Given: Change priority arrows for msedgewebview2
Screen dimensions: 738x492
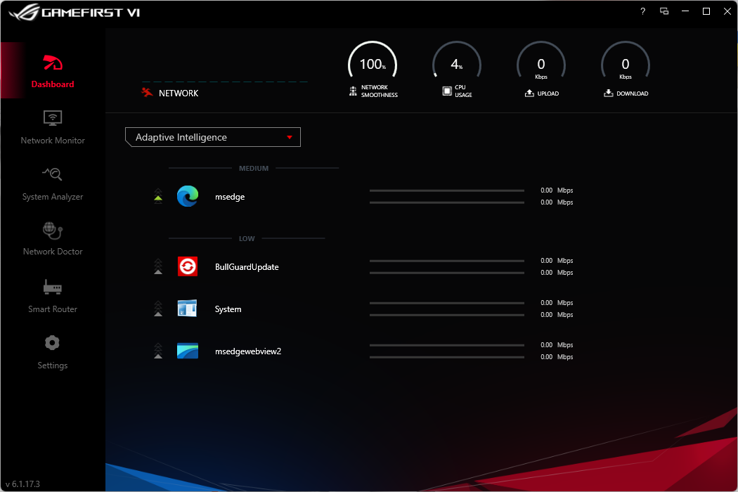Looking at the screenshot, I should click(x=158, y=351).
